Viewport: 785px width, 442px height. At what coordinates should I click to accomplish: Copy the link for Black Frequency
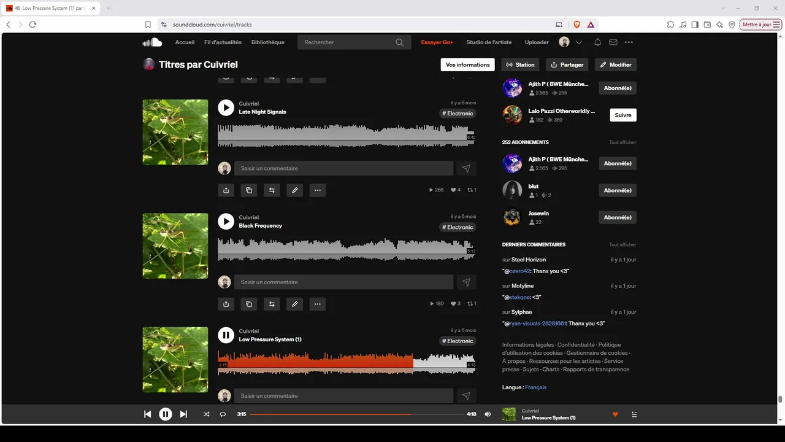coord(249,304)
